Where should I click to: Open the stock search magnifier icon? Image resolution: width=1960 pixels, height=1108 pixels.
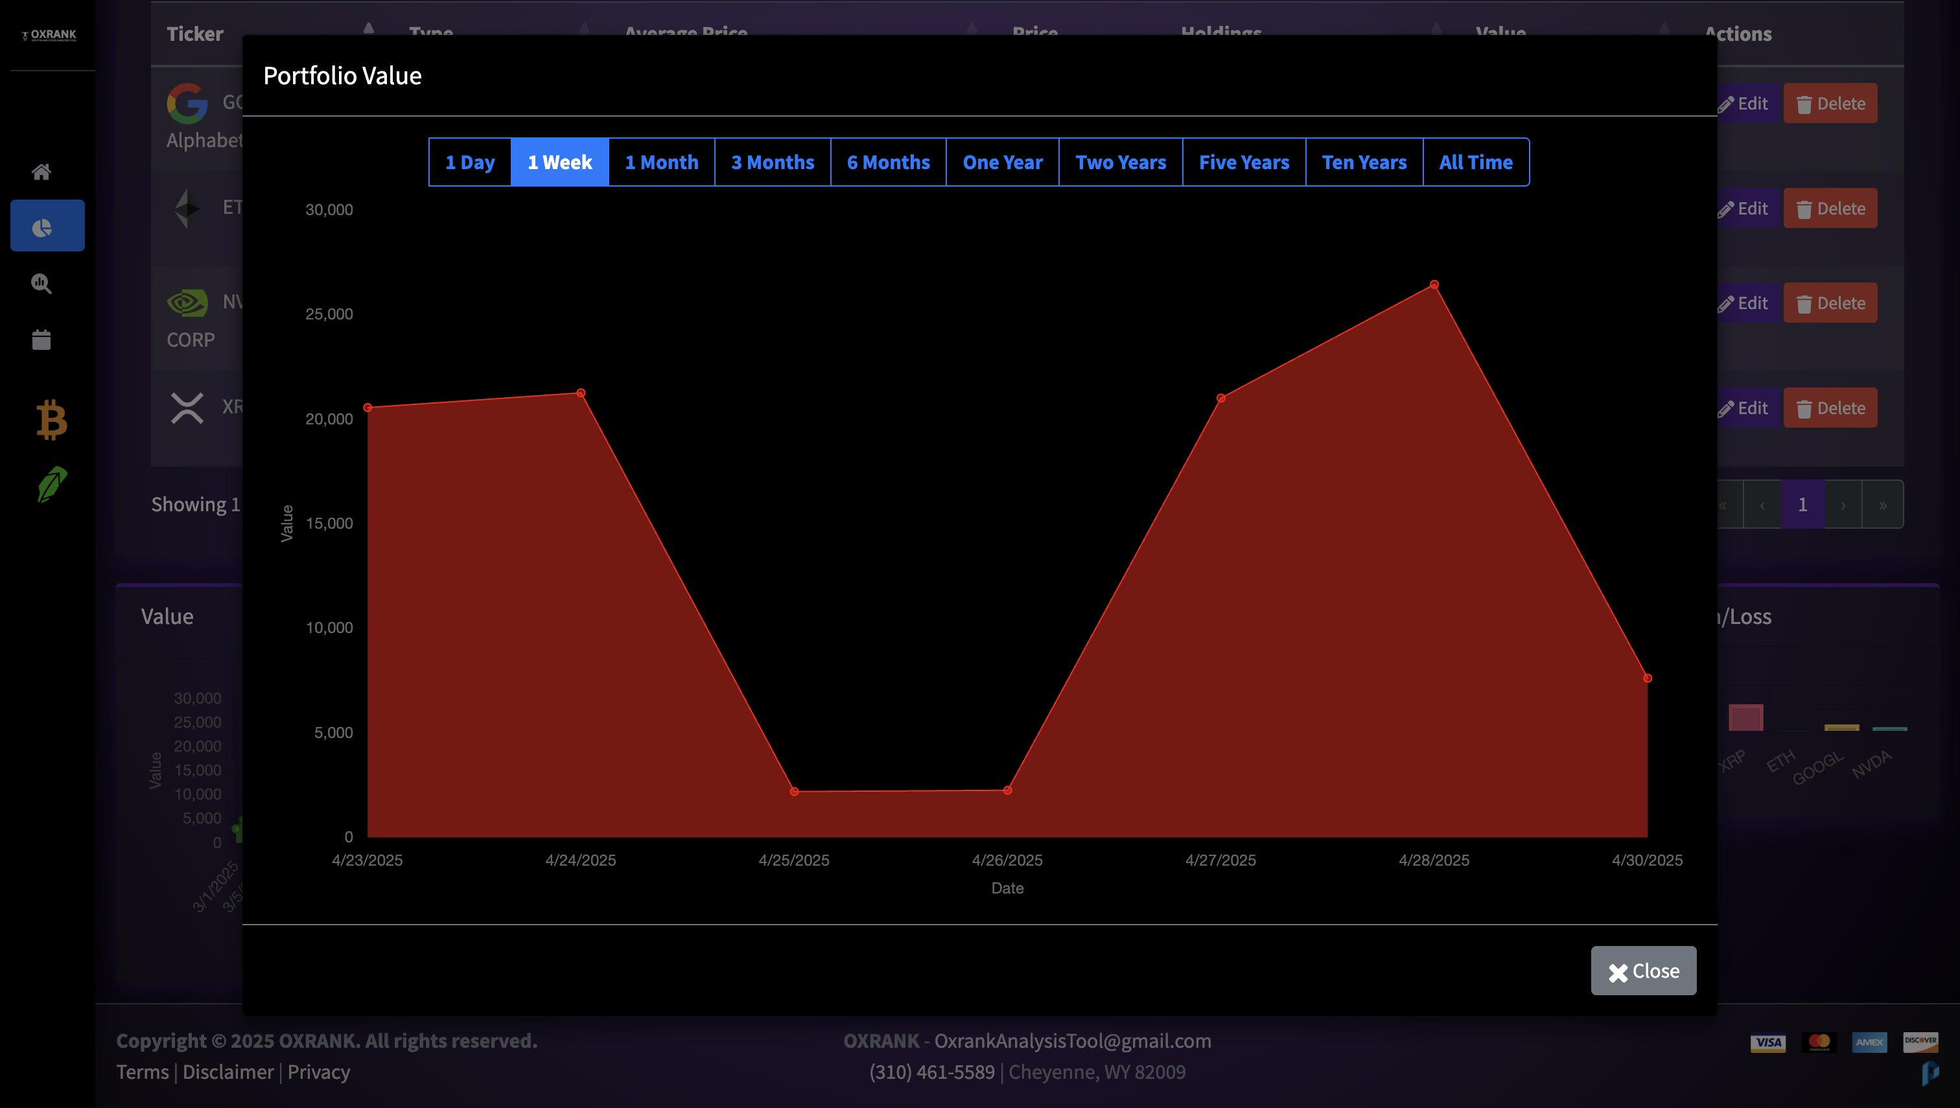[x=41, y=284]
